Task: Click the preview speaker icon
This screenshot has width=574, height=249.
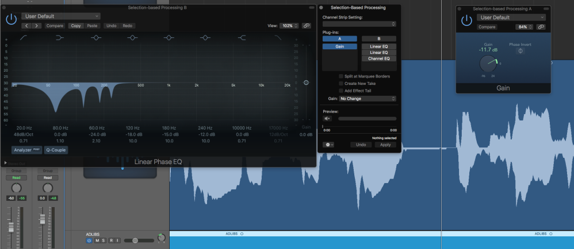Action: pyautogui.click(x=327, y=119)
